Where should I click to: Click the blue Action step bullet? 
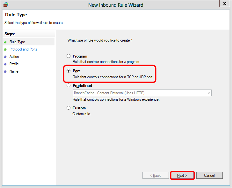[5, 57]
